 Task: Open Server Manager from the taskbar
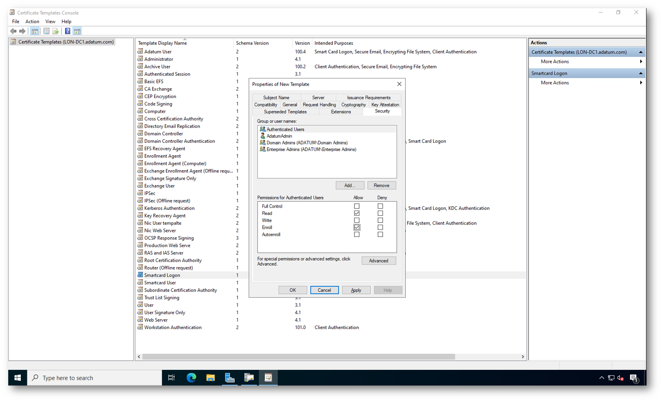tap(230, 378)
